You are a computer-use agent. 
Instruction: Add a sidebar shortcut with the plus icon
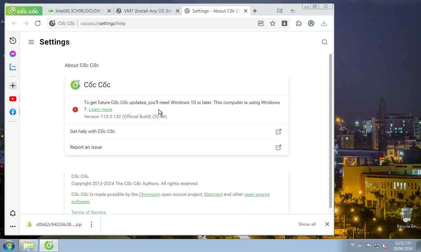(13, 86)
